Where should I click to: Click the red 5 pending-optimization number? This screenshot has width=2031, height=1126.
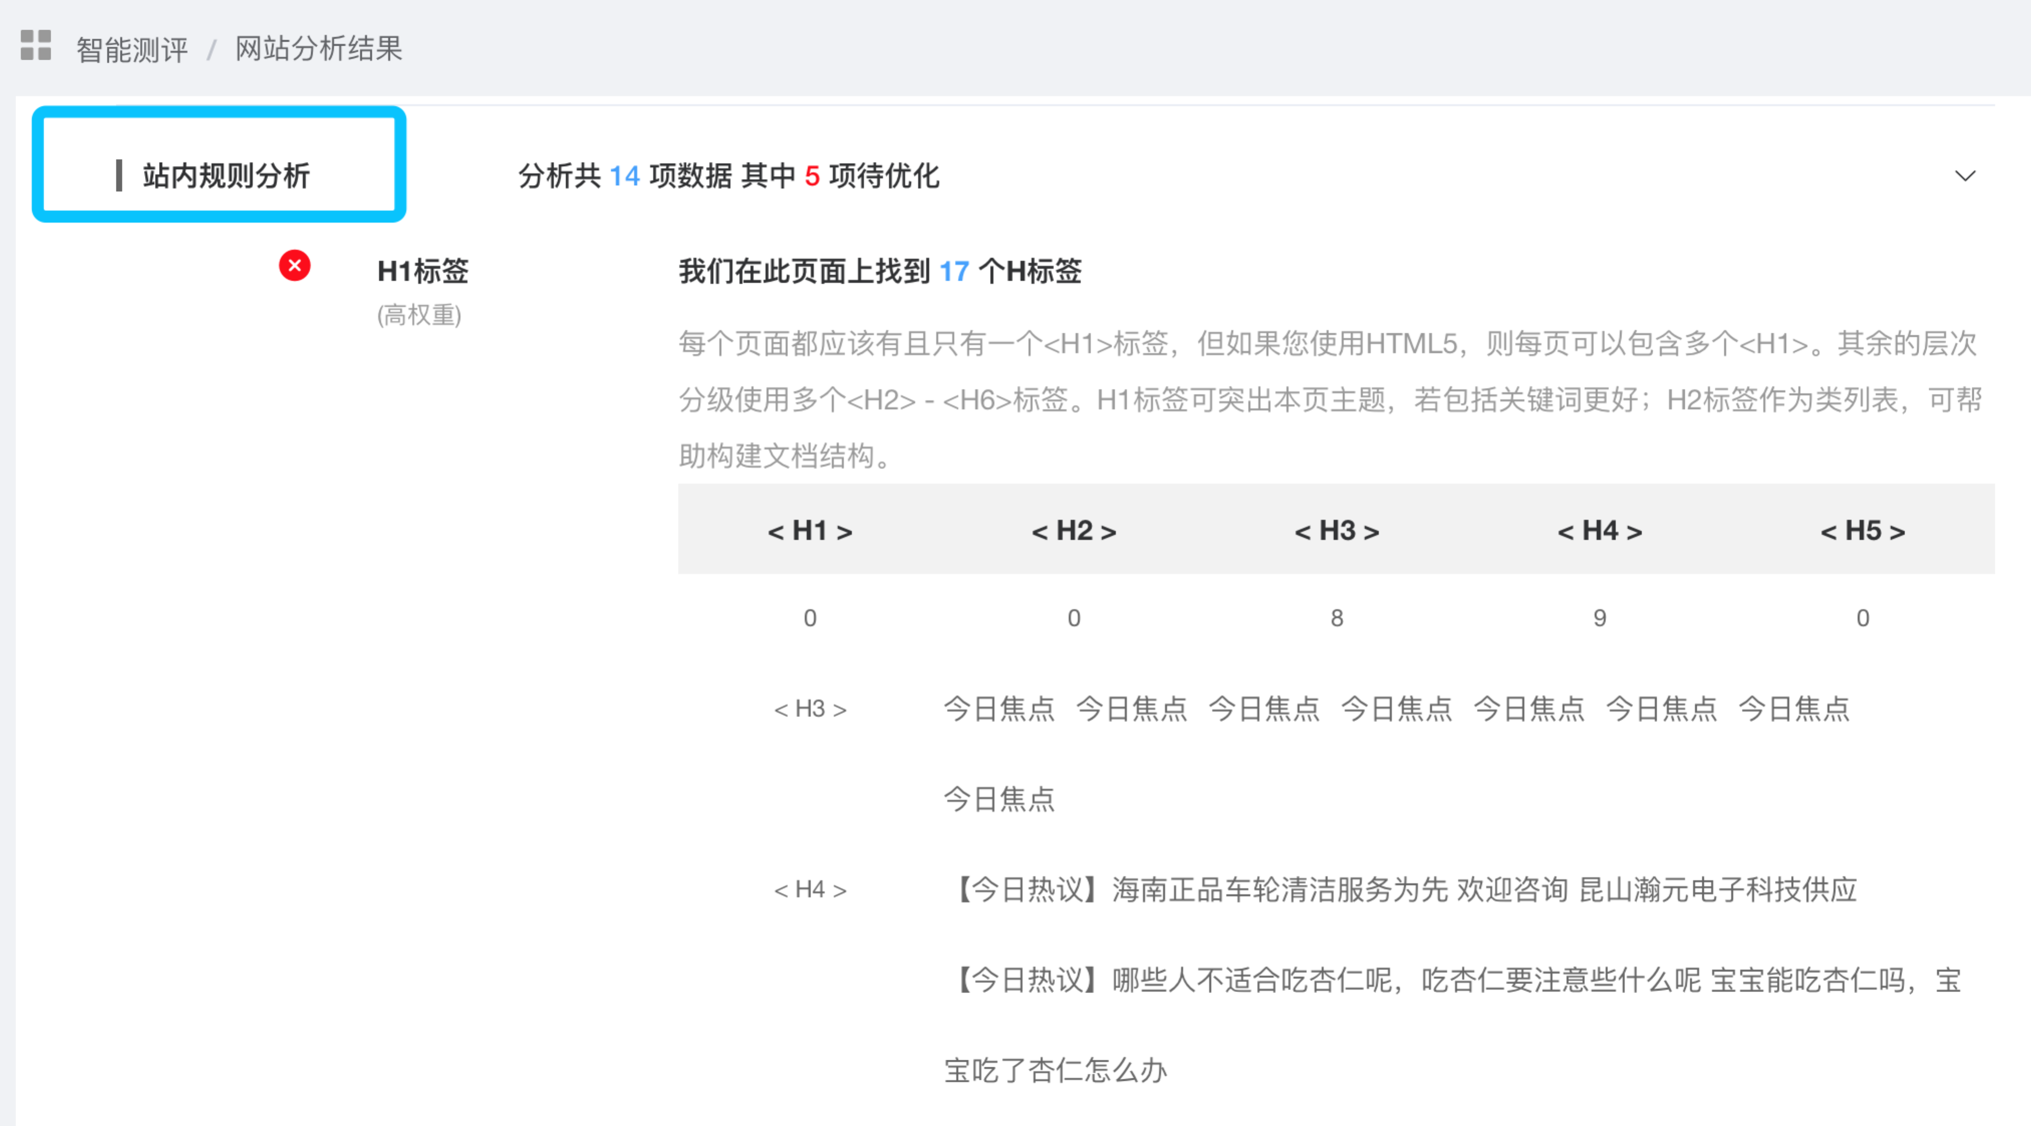812,176
